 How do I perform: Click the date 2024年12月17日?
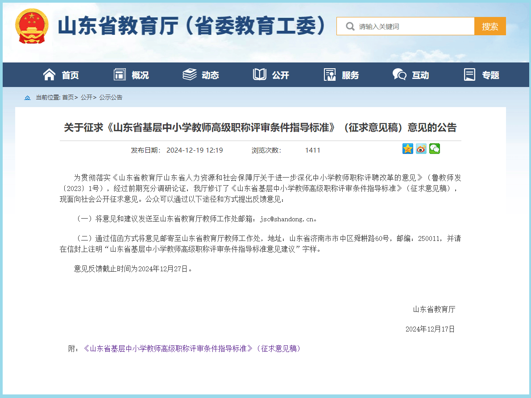(x=430, y=329)
